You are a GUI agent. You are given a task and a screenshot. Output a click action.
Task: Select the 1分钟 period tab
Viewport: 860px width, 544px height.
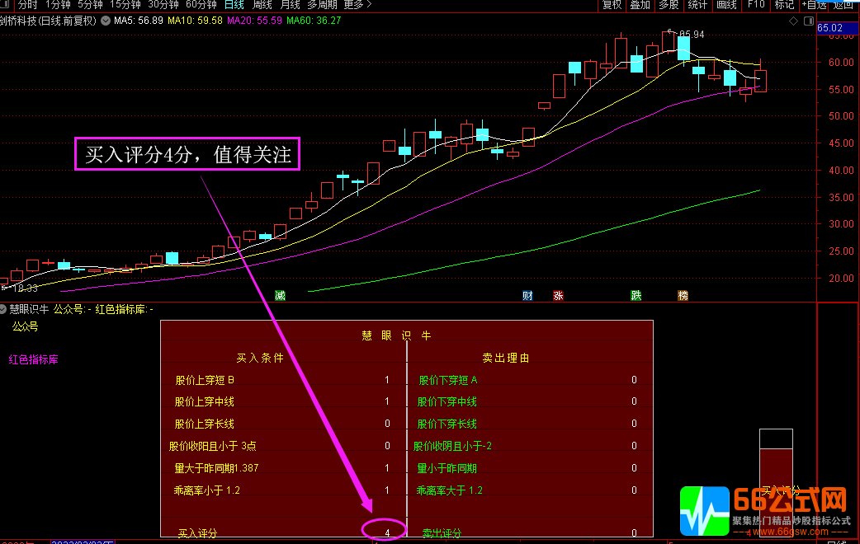[x=58, y=5]
